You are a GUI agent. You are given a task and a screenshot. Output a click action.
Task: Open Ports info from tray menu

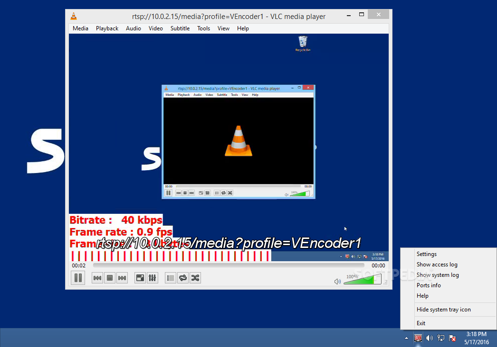[429, 285]
